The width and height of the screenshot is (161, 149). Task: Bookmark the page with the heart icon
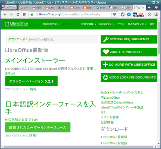pos(114,14)
